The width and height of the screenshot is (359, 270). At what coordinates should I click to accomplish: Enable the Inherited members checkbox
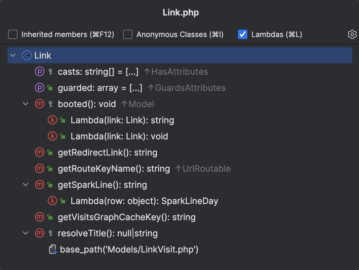pos(12,34)
